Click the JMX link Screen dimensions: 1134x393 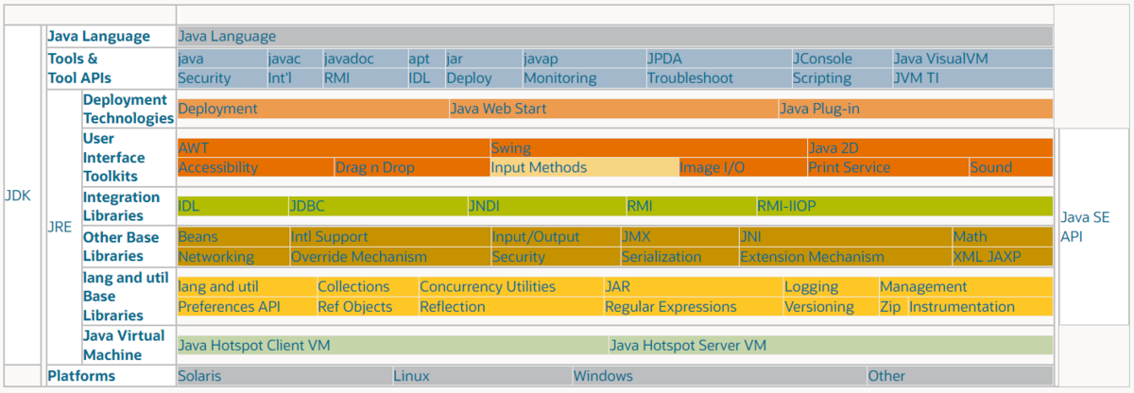click(x=636, y=236)
